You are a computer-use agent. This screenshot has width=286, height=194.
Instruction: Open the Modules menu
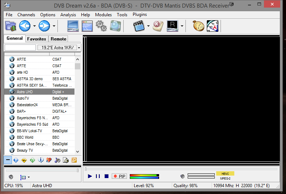point(103,15)
